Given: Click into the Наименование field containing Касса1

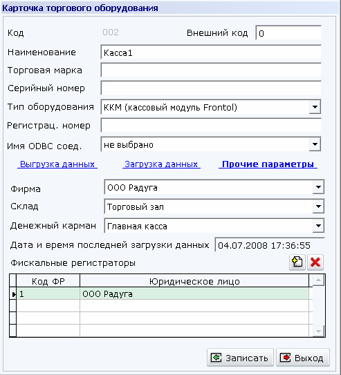Looking at the screenshot, I should click(x=211, y=52).
